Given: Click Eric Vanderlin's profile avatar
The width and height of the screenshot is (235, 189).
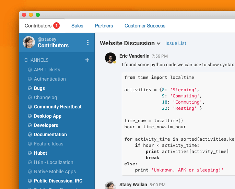Looking at the screenshot, I should coord(110,58).
